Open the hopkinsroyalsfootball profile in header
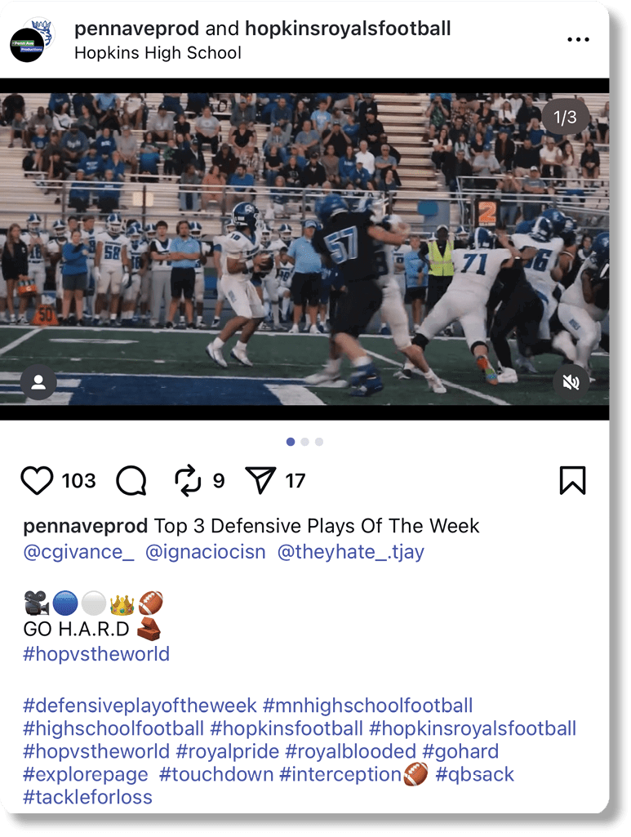631x837 pixels. (x=348, y=29)
